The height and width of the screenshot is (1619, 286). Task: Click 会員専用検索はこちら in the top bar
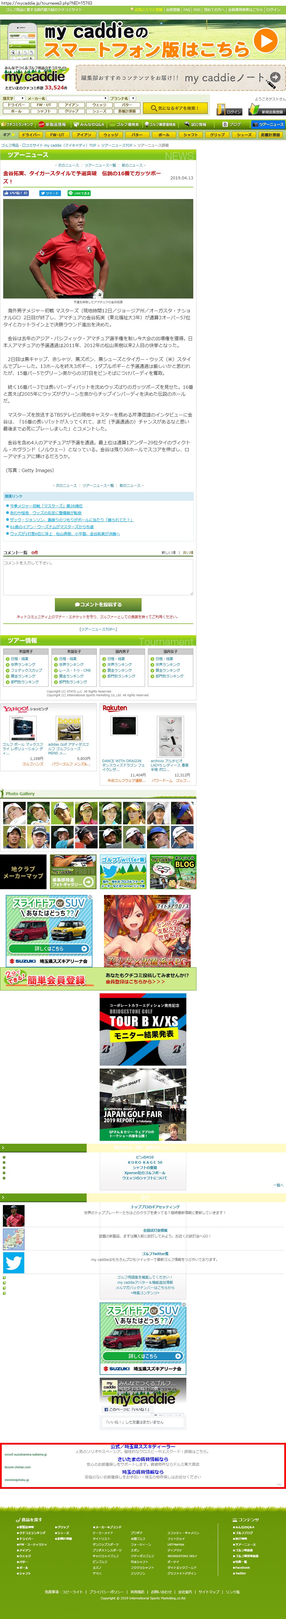pyautogui.click(x=245, y=10)
